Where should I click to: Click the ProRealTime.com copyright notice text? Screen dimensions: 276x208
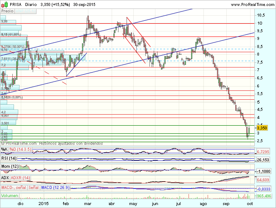coord(52,143)
